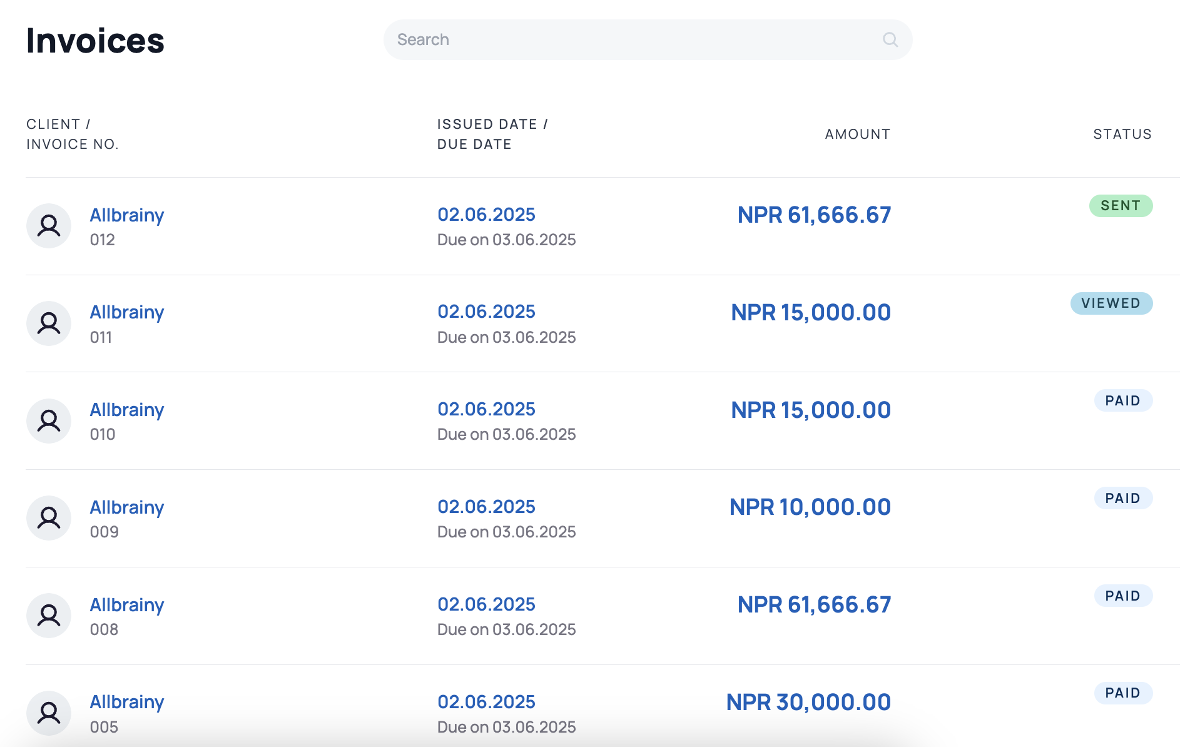The height and width of the screenshot is (747, 1200).
Task: Click issued date 02.06.2025 on invoice 009
Action: [x=486, y=507]
